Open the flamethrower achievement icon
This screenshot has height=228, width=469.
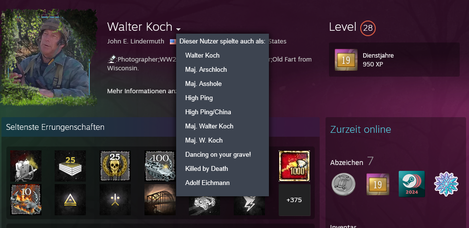26,166
